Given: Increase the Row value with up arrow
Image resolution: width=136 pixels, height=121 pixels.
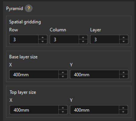Looking at the screenshot, I should click(43, 37).
